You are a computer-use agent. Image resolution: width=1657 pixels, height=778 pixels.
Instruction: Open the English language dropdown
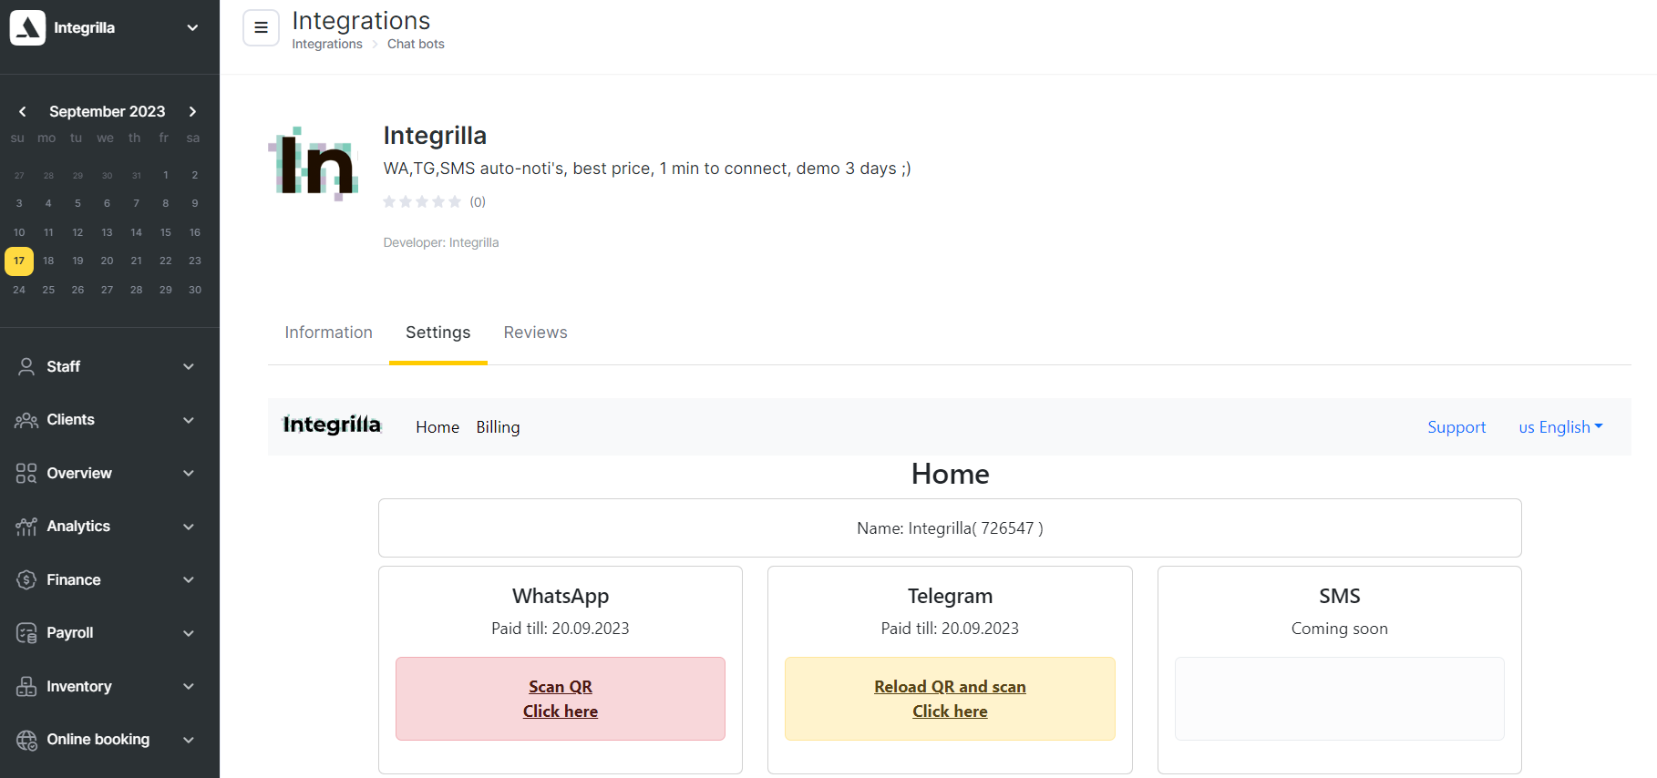click(1560, 427)
